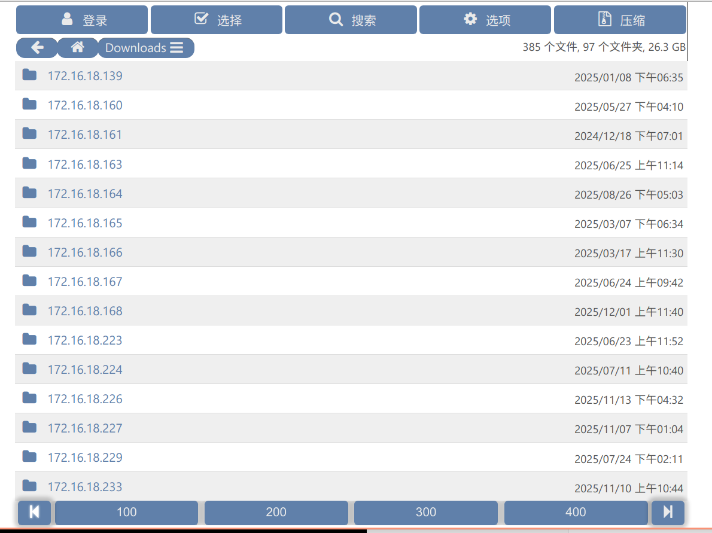Jump to page offset 400
Screen dimensions: 712x533
pyautogui.click(x=576, y=512)
